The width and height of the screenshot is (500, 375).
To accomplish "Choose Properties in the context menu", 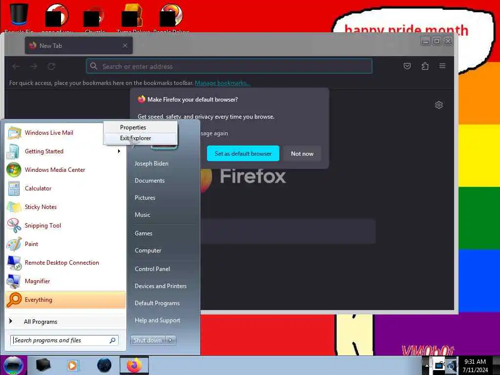I will coord(140,127).
